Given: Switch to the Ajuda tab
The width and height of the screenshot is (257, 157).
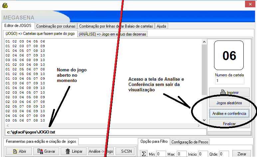Looking at the screenshot, I should (161, 26).
